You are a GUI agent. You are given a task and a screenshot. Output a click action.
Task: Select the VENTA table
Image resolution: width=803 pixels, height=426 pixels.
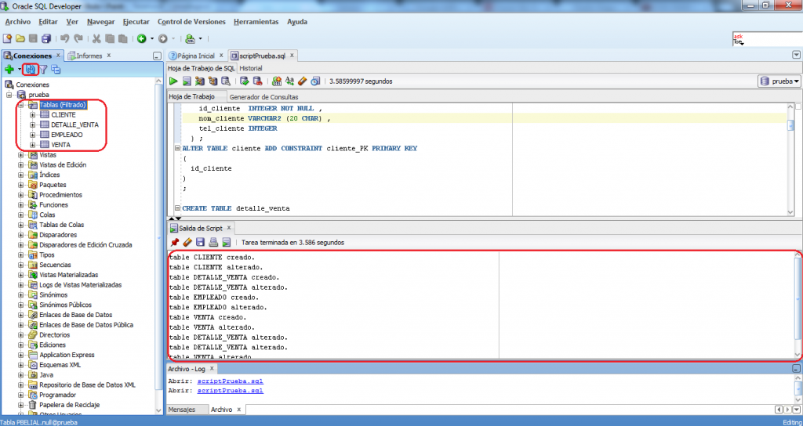pos(61,145)
